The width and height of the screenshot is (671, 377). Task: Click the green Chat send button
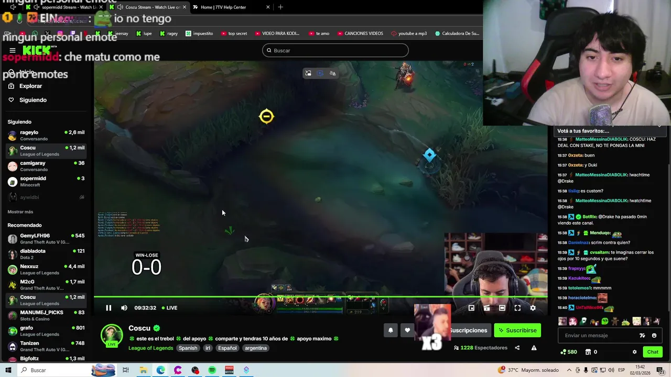click(653, 352)
